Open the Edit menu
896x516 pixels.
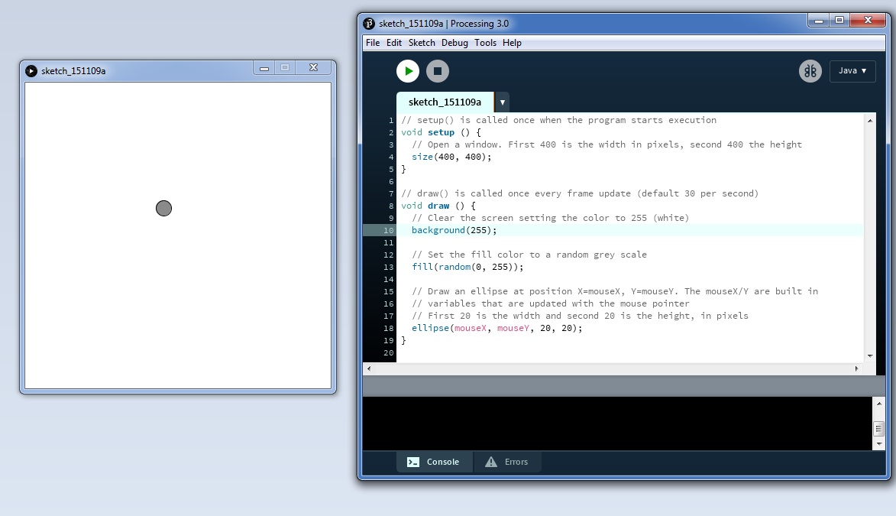393,43
